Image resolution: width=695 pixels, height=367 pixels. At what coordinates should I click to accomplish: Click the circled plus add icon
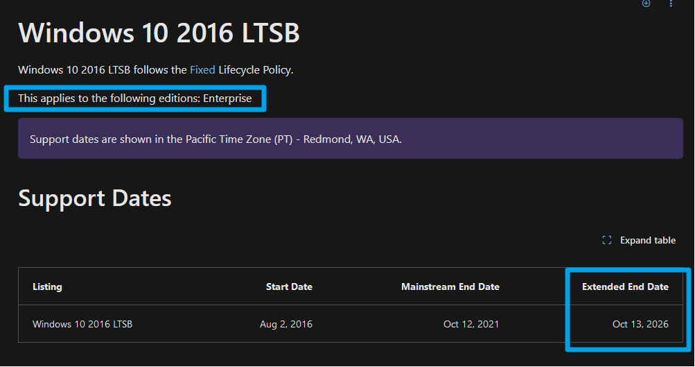pyautogui.click(x=646, y=3)
